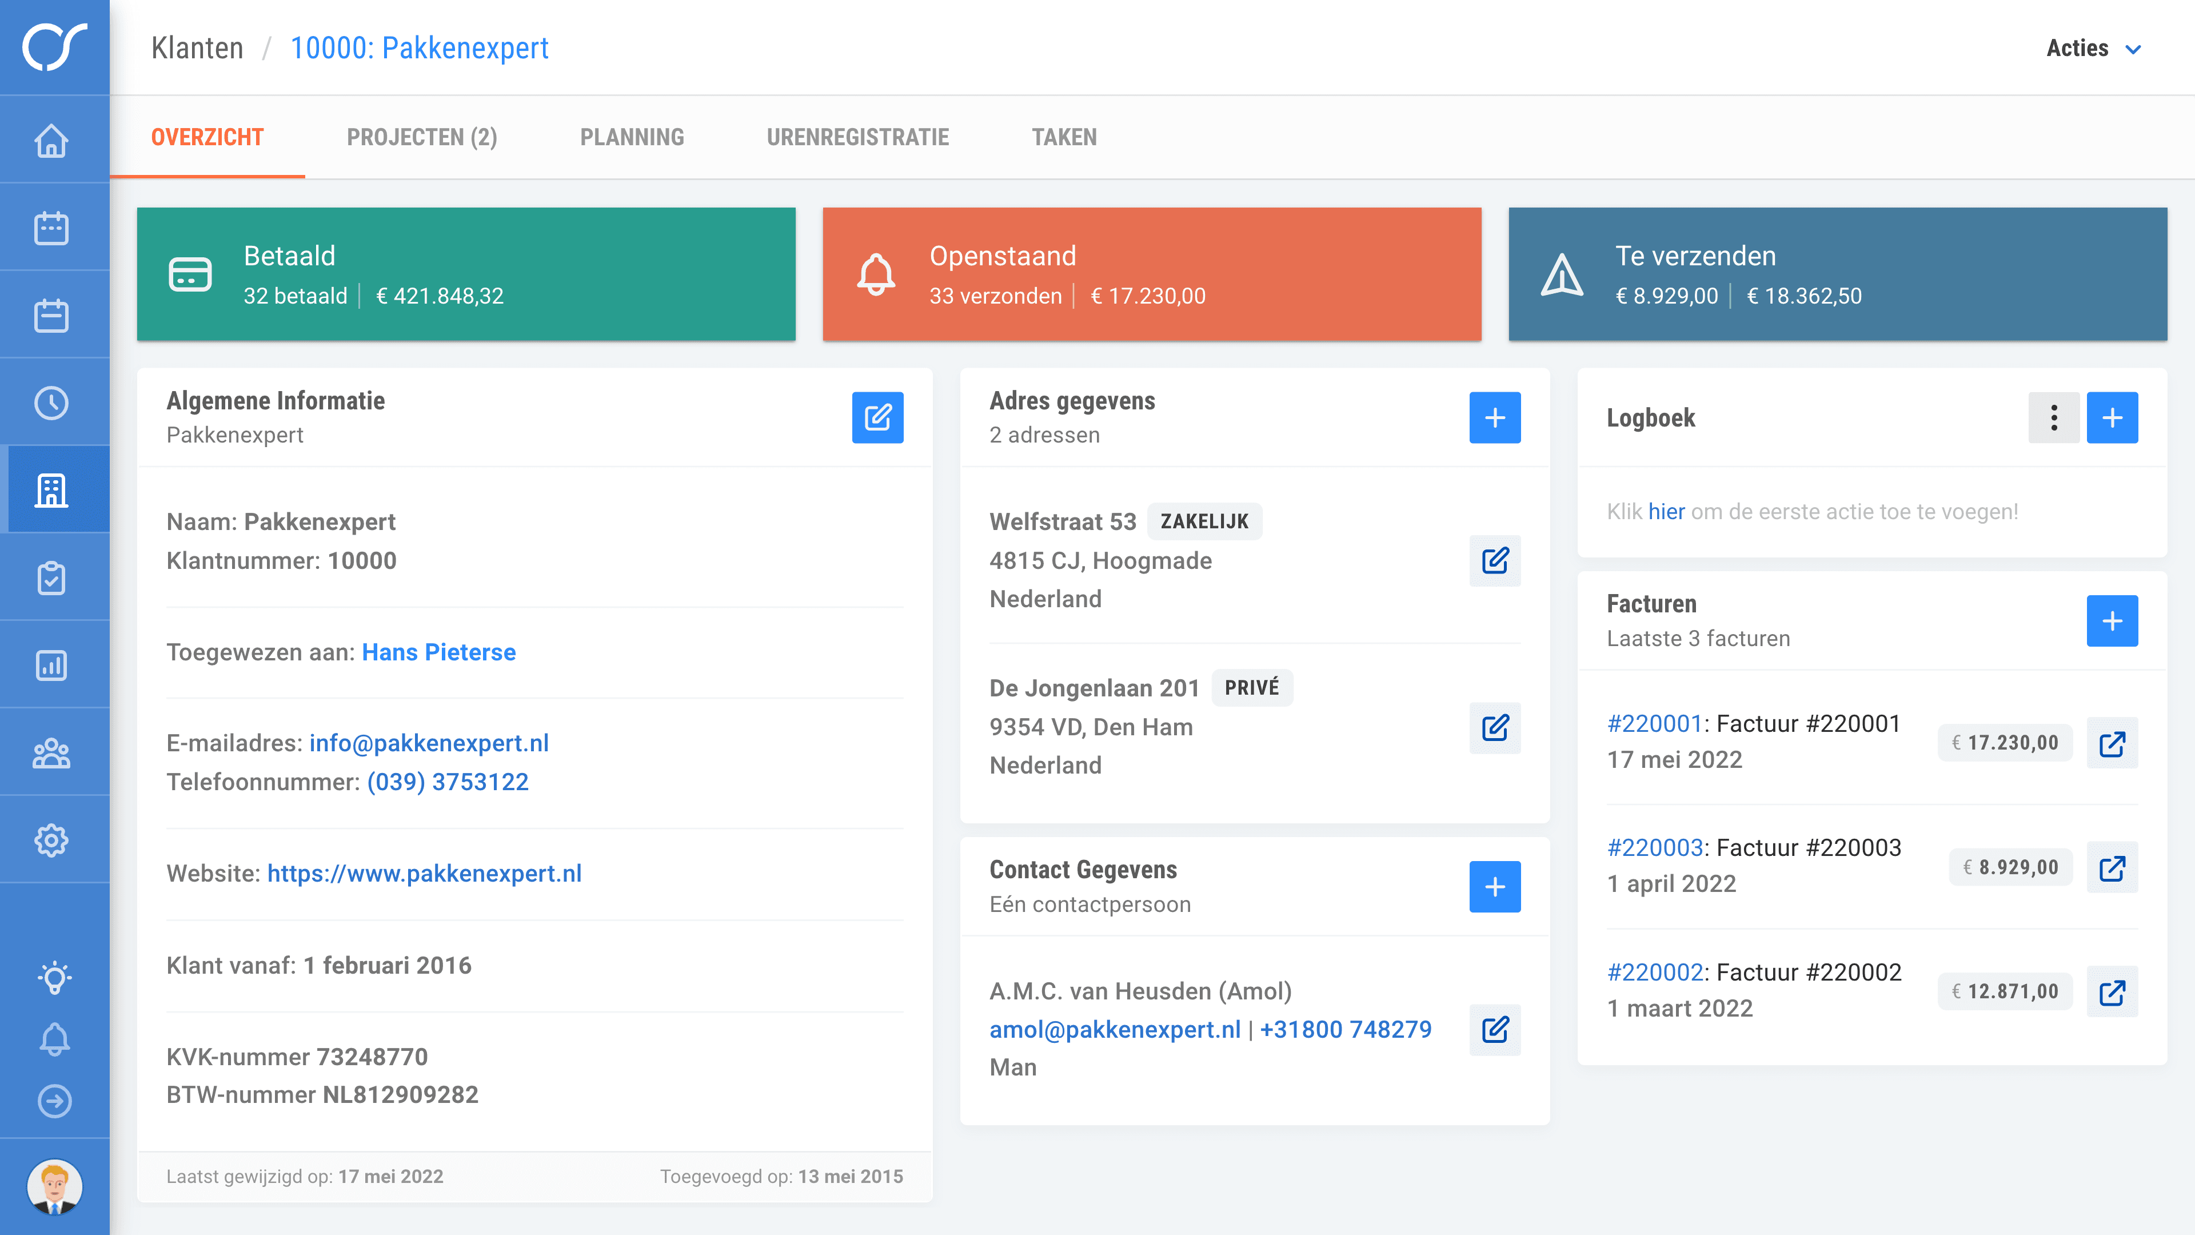Open the home dashboard icon in sidebar
The image size is (2195, 1235).
(53, 142)
